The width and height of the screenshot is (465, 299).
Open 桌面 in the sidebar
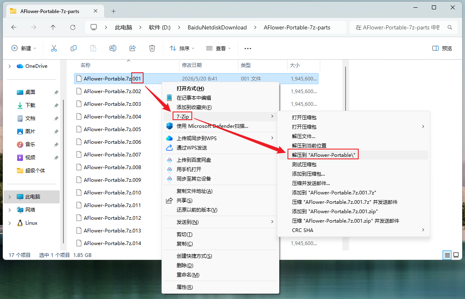[x=30, y=92]
